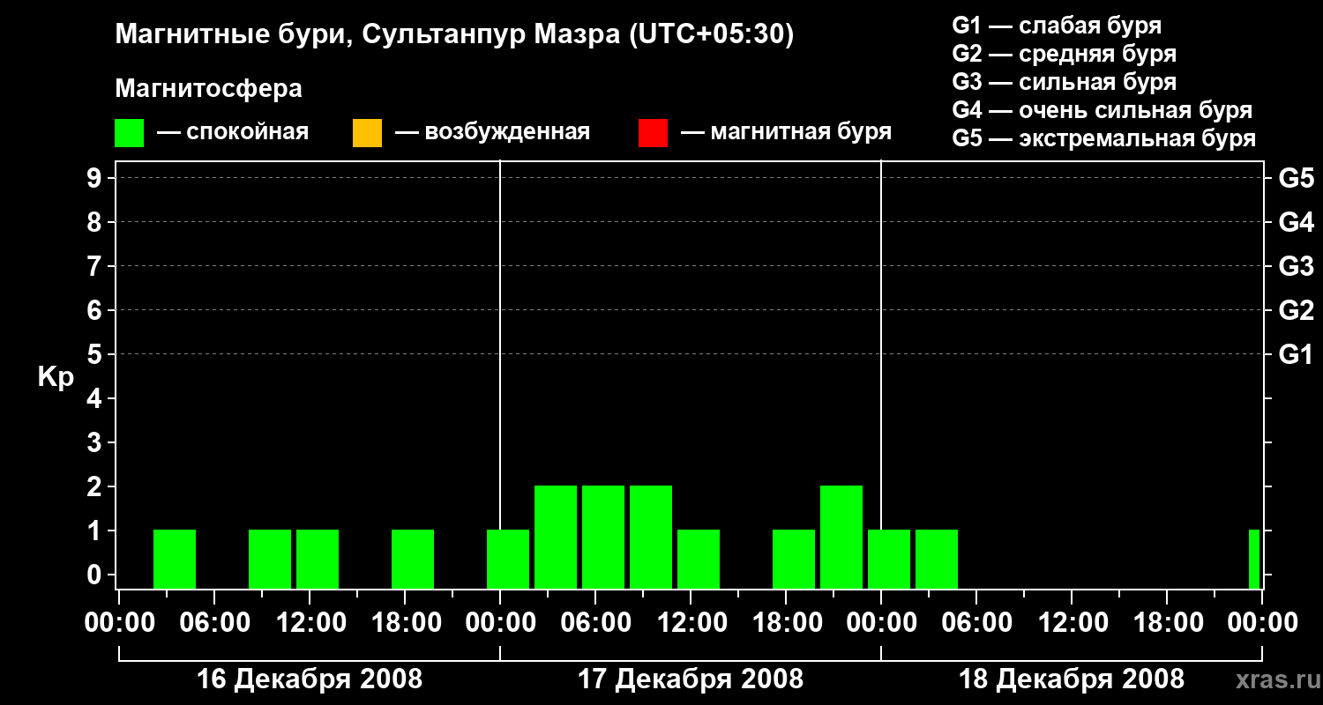Screen dimensions: 1323x705
Task: Click the date label "17 Декабря 2008"
Action: [x=691, y=679]
